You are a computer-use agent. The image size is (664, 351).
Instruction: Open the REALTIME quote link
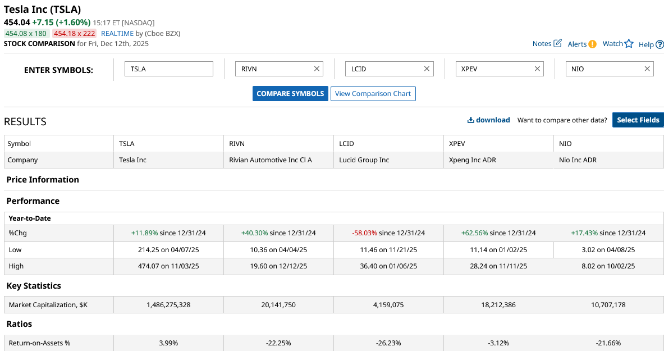[117, 33]
